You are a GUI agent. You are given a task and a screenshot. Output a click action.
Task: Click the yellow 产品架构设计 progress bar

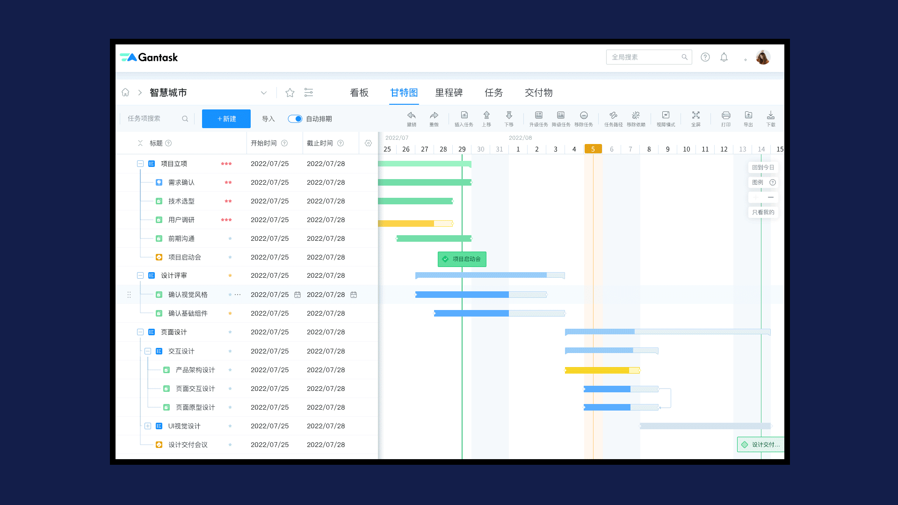[602, 370]
